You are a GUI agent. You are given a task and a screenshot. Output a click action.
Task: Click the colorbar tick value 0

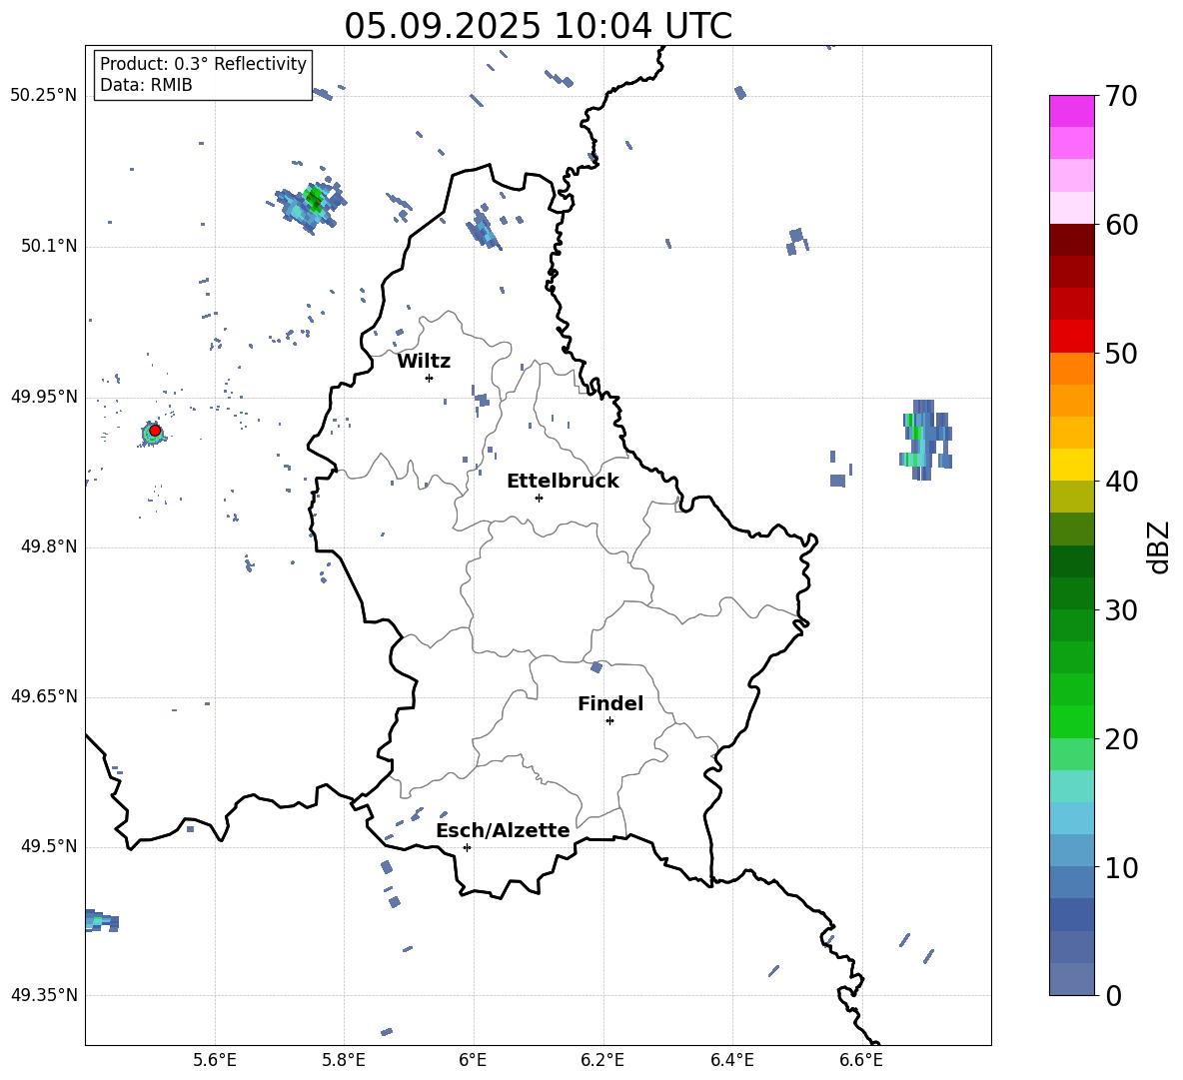[x=1114, y=995]
